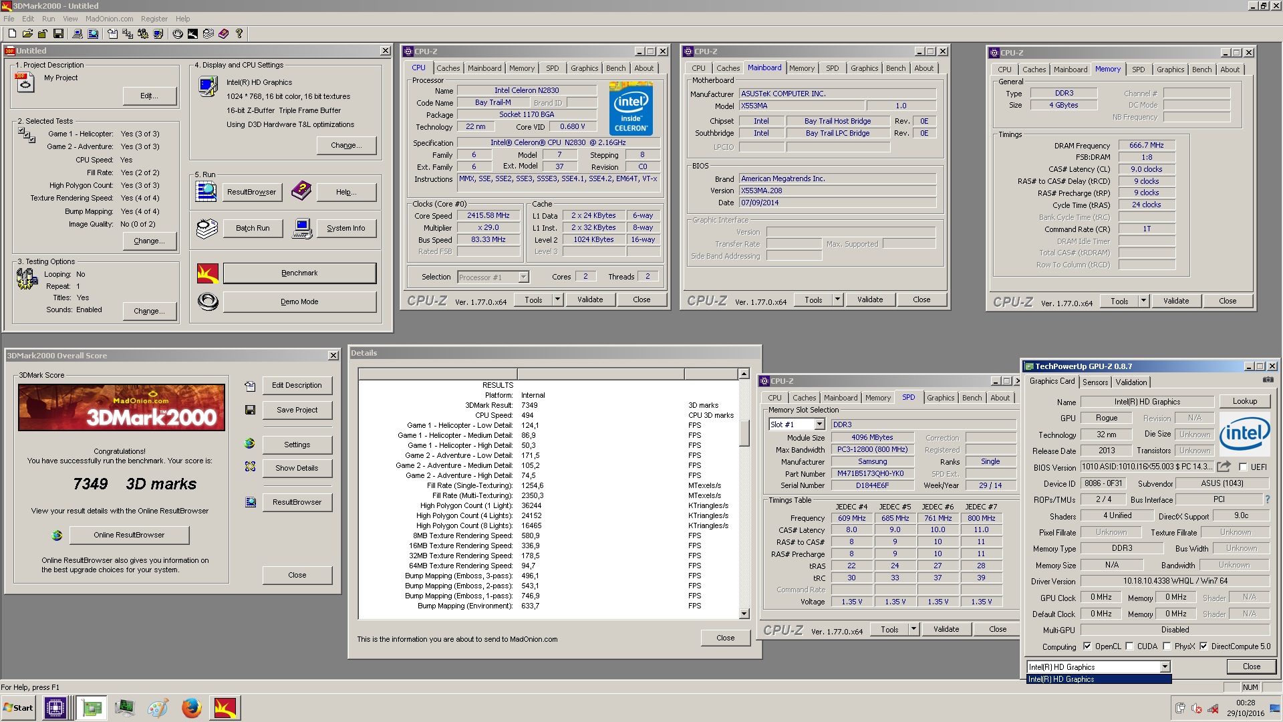Click Edit Description in the score window
The image size is (1283, 722).
coord(297,385)
